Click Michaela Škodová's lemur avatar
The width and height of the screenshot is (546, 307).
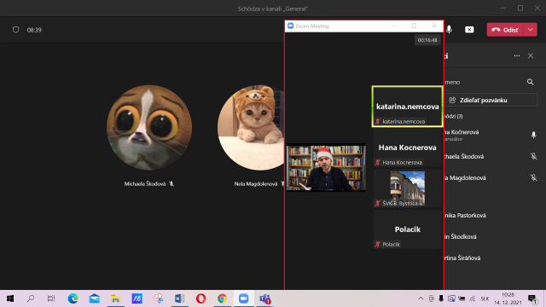[149, 128]
